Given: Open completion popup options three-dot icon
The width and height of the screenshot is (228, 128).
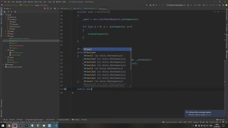Looking at the screenshot, I should (130, 86).
